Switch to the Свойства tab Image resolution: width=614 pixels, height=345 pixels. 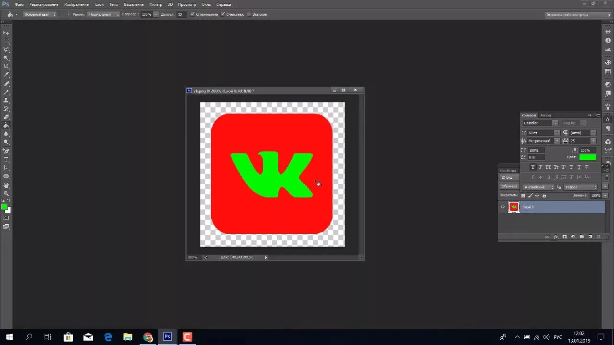508,171
